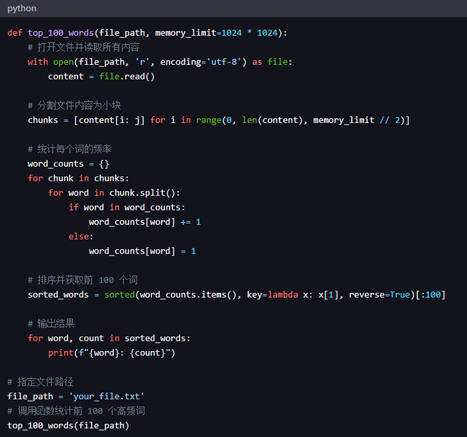
Task: Click the 'your_file.txt' string
Action: pyautogui.click(x=107, y=396)
